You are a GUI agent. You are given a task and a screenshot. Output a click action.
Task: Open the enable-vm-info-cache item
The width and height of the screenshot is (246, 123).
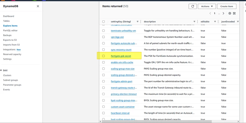tap(122, 62)
